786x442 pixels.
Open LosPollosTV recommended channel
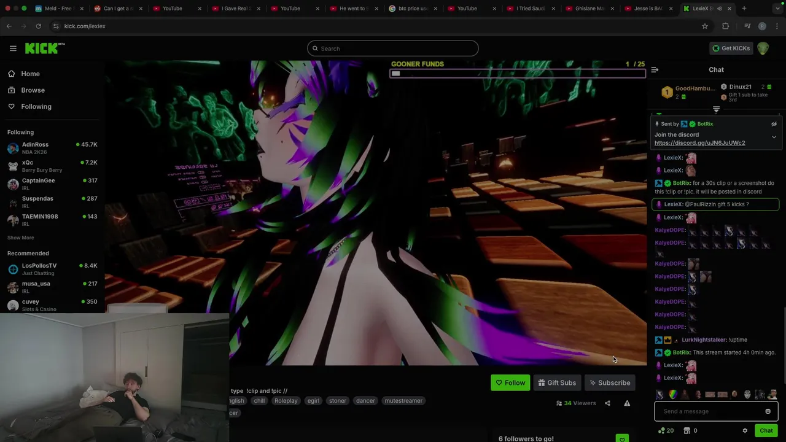point(52,269)
